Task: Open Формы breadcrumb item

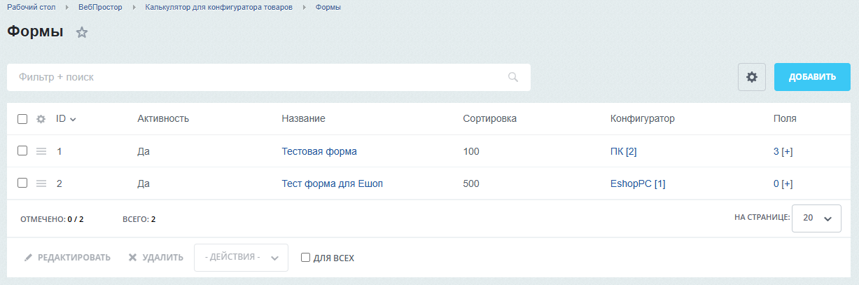Action: coord(328,7)
